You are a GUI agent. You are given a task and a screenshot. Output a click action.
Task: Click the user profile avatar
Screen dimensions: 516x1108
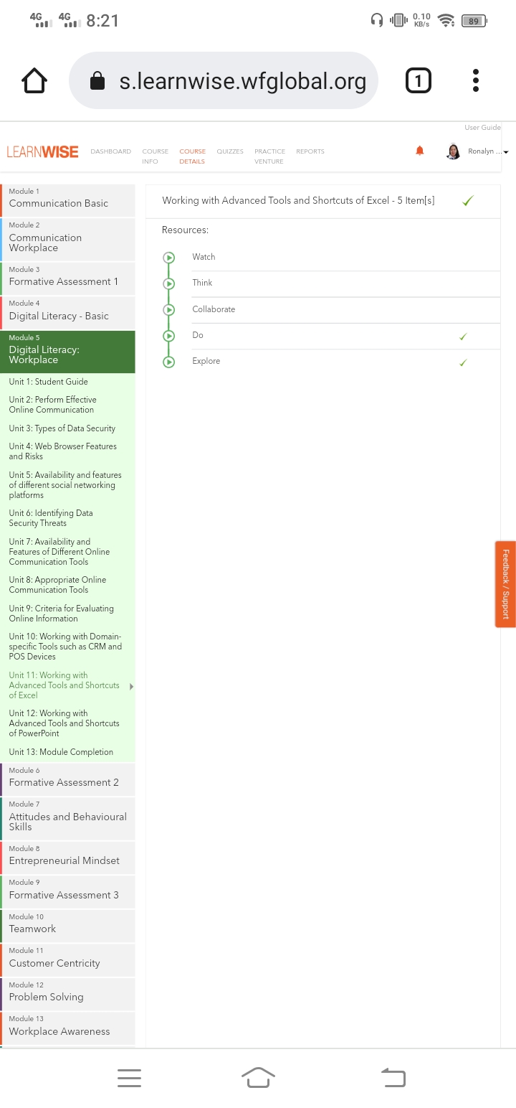[453, 151]
